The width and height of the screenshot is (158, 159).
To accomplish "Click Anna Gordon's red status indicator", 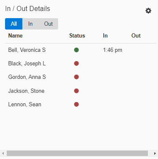I will 76,77.
